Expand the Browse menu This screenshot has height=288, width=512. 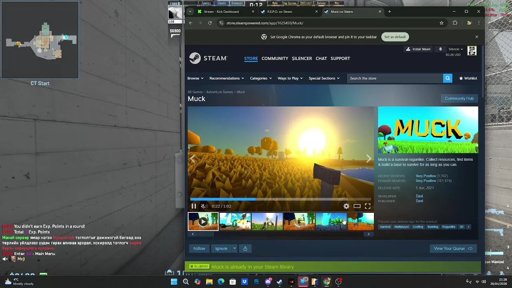(195, 78)
